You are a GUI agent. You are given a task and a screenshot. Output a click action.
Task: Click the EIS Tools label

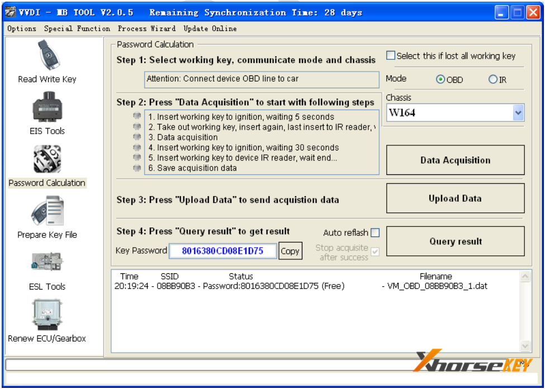pyautogui.click(x=48, y=131)
